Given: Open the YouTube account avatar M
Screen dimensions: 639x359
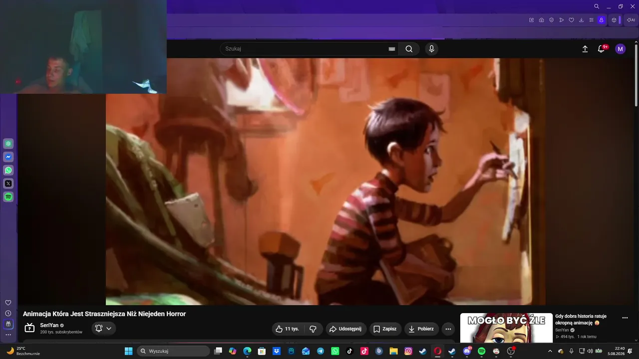Looking at the screenshot, I should pos(621,49).
